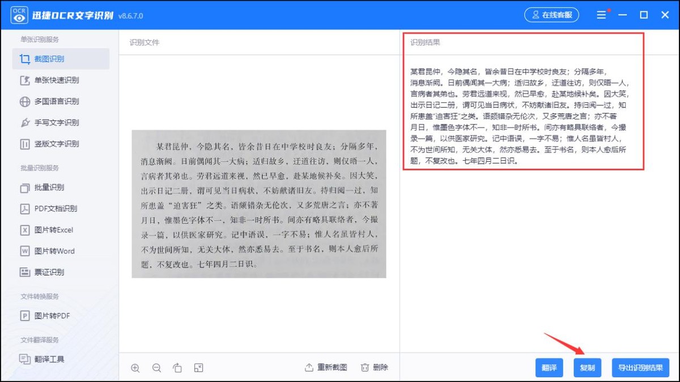Fit the image to the preview window
680x382 pixels.
198,367
